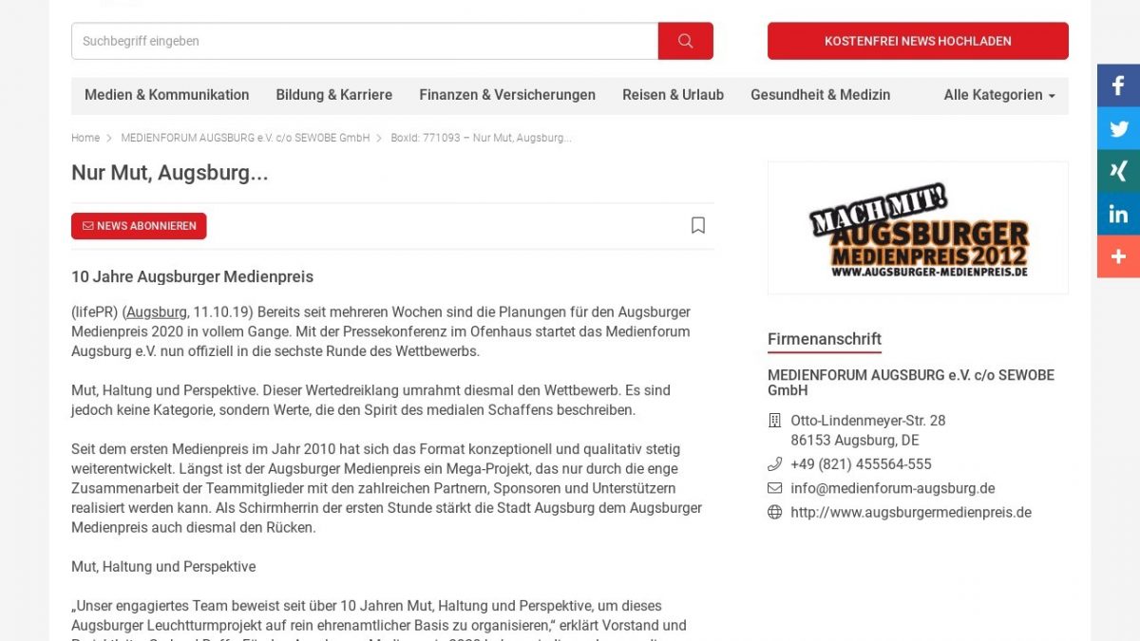Click the Firmenanschrift heading

pyautogui.click(x=825, y=339)
